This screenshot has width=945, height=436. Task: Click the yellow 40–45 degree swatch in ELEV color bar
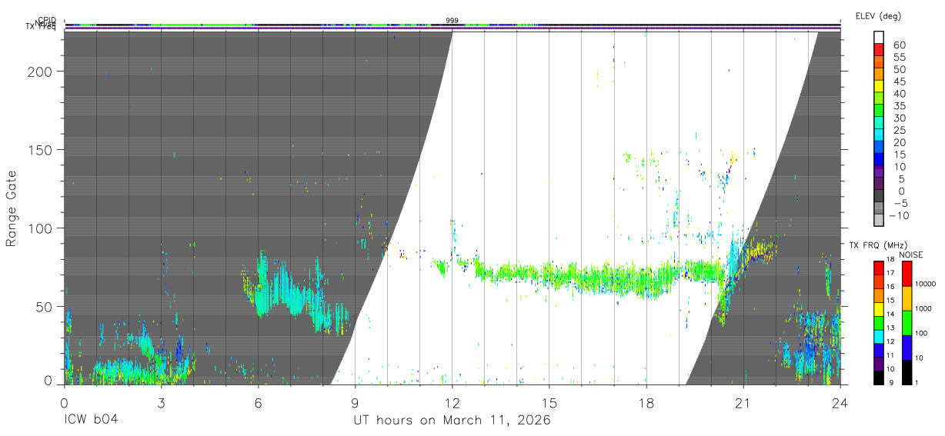point(879,85)
